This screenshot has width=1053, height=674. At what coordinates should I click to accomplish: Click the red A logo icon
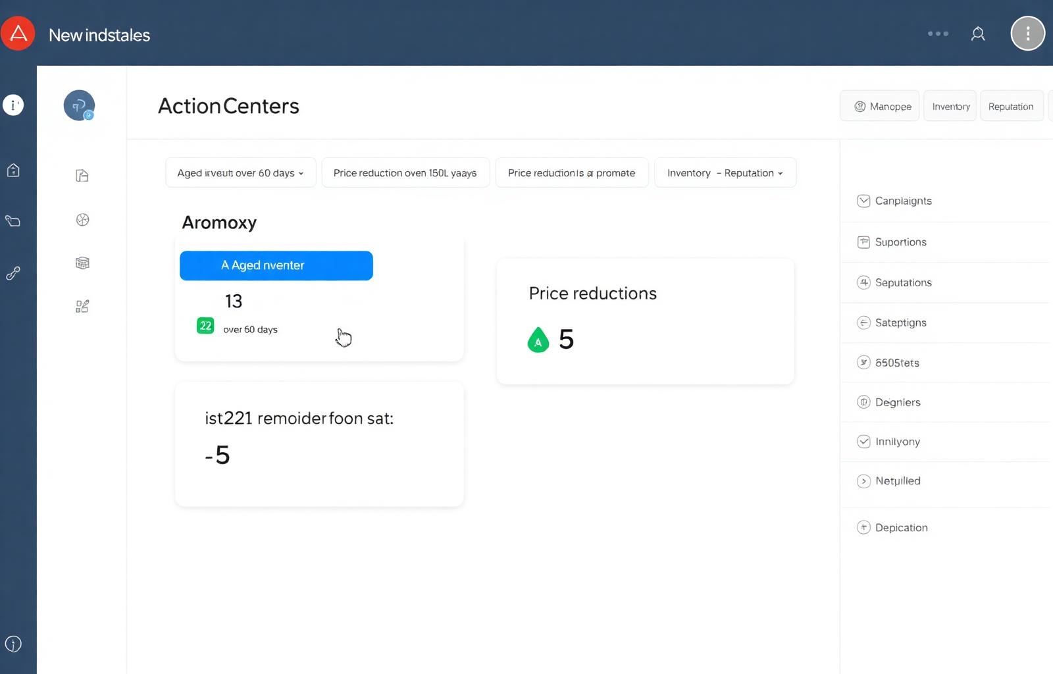[x=18, y=34]
